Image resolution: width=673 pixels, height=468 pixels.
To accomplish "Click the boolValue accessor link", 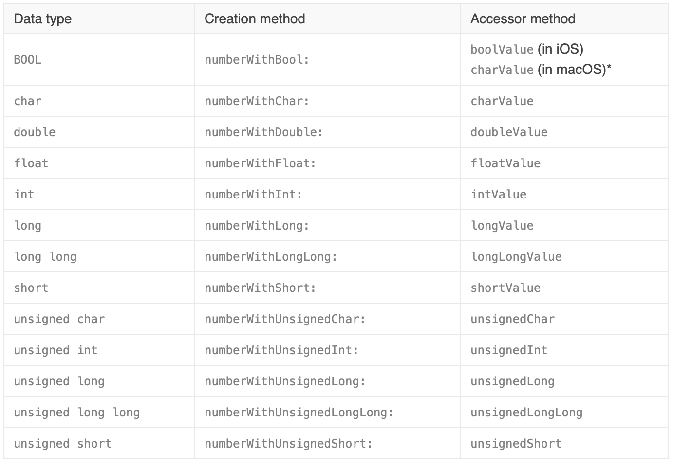I will pyautogui.click(x=502, y=49).
